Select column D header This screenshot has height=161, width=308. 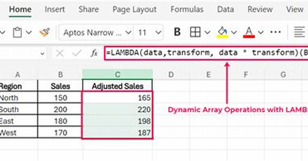point(171,74)
